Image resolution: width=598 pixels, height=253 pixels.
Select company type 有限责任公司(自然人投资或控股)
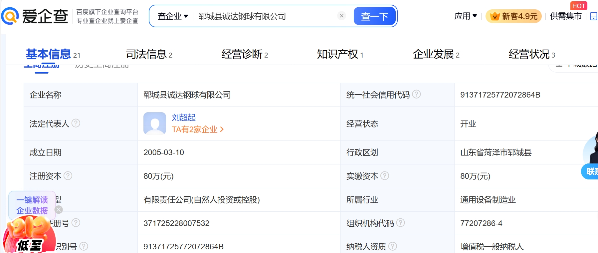pyautogui.click(x=202, y=200)
